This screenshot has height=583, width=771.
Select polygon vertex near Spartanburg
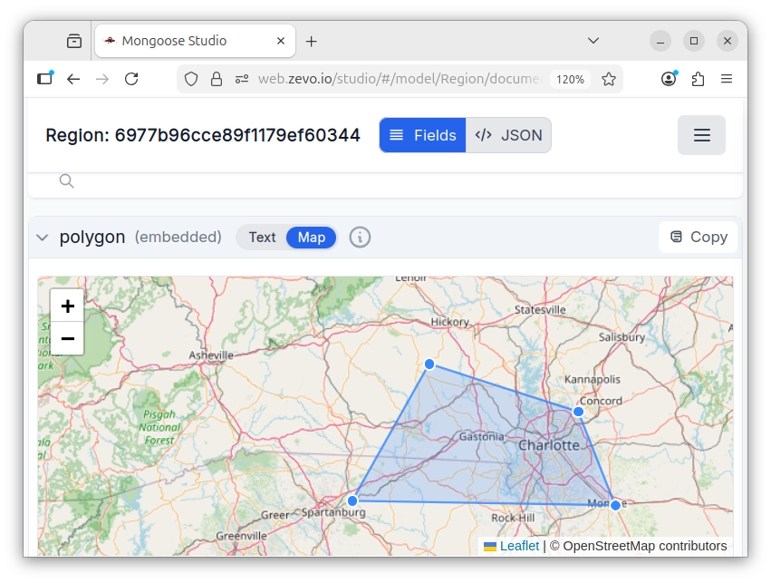point(352,500)
